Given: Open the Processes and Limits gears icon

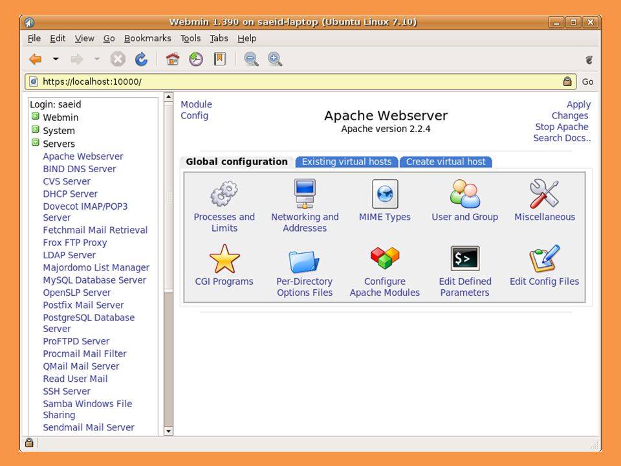Looking at the screenshot, I should pos(224,194).
